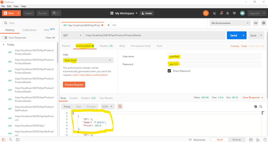Open tab options three-dots icon

[x=114, y=25]
